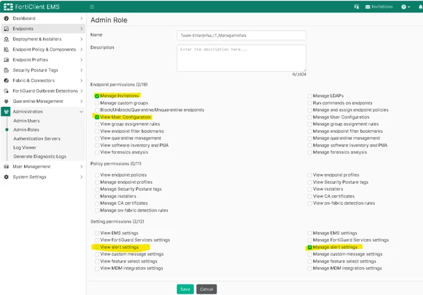
Task: Check View EMS settings checkbox
Action: click(97, 233)
